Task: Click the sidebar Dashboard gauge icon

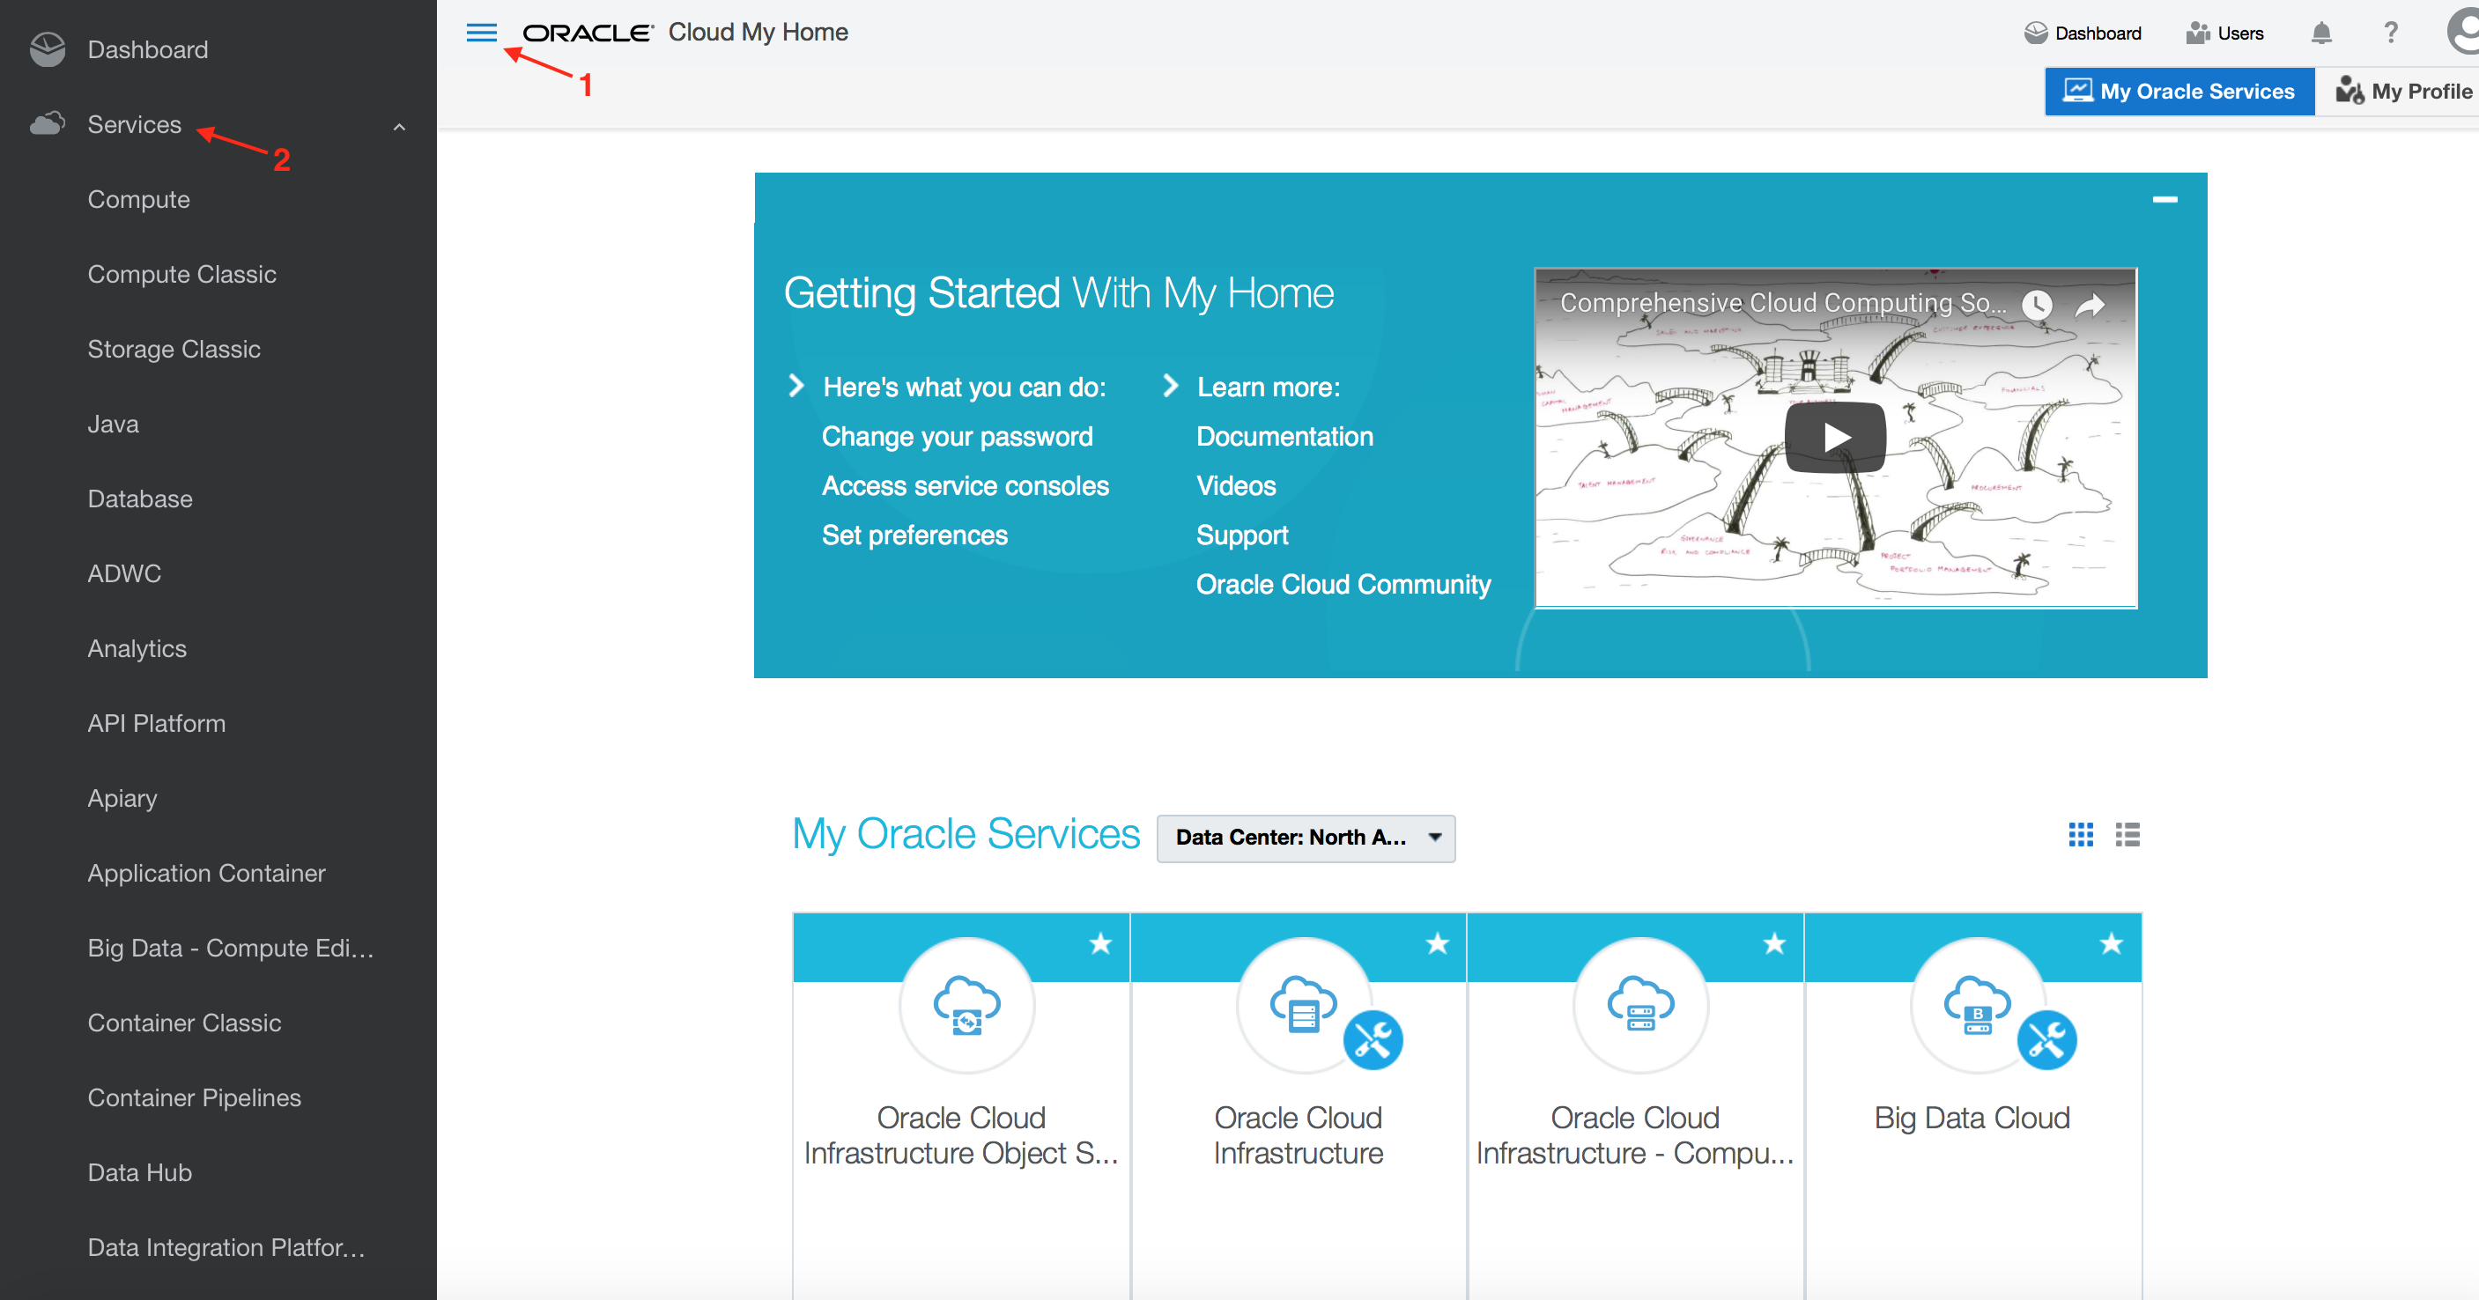Action: [48, 49]
